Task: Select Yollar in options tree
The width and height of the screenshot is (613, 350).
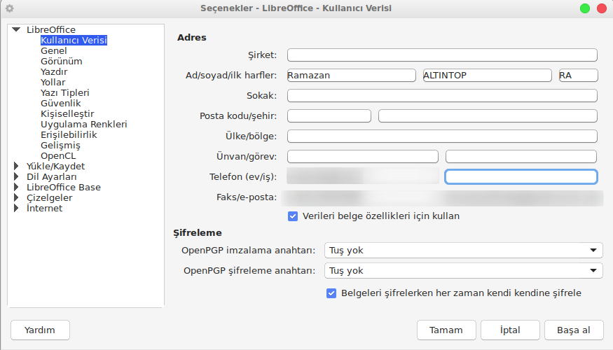Action: pyautogui.click(x=53, y=83)
